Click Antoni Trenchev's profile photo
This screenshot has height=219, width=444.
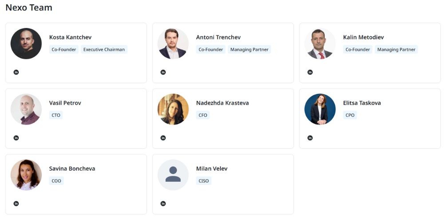173,43
